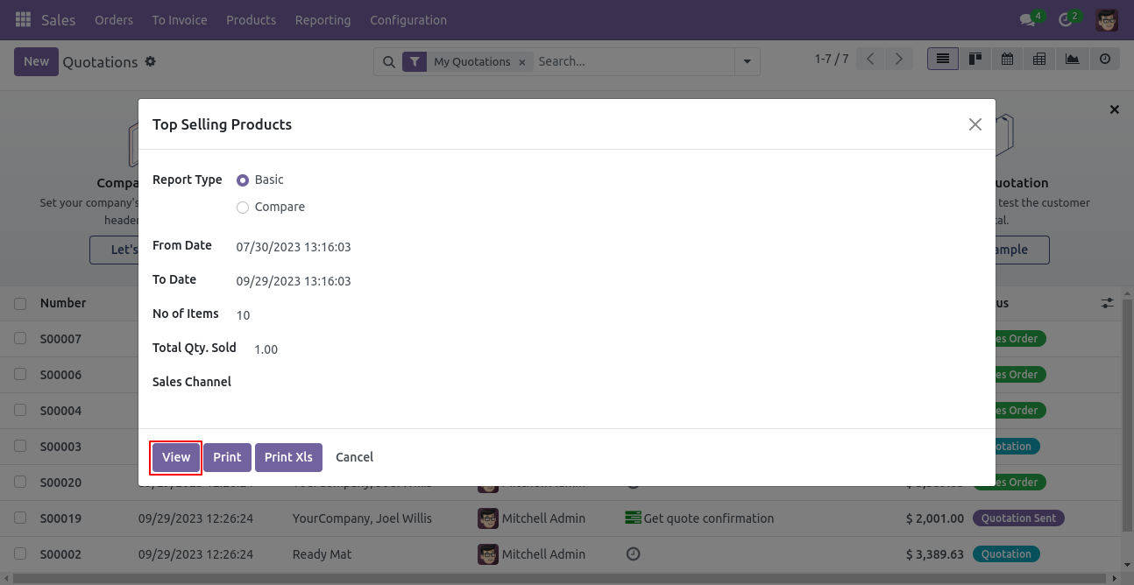Open the apps grid menu icon
1134x585 pixels.
23,19
